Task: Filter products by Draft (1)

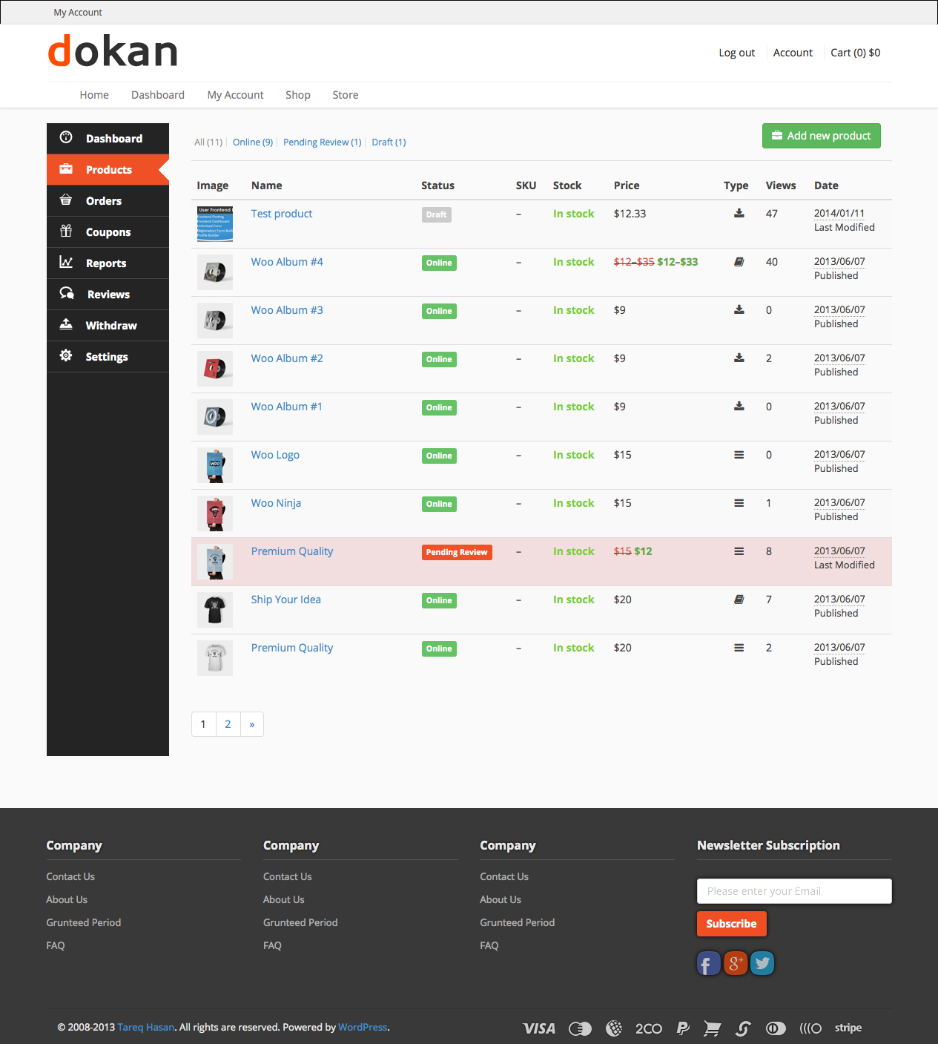Action: (389, 142)
